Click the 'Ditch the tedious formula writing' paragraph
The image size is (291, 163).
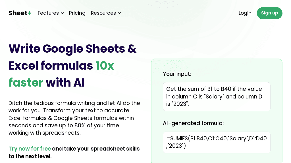(74, 118)
